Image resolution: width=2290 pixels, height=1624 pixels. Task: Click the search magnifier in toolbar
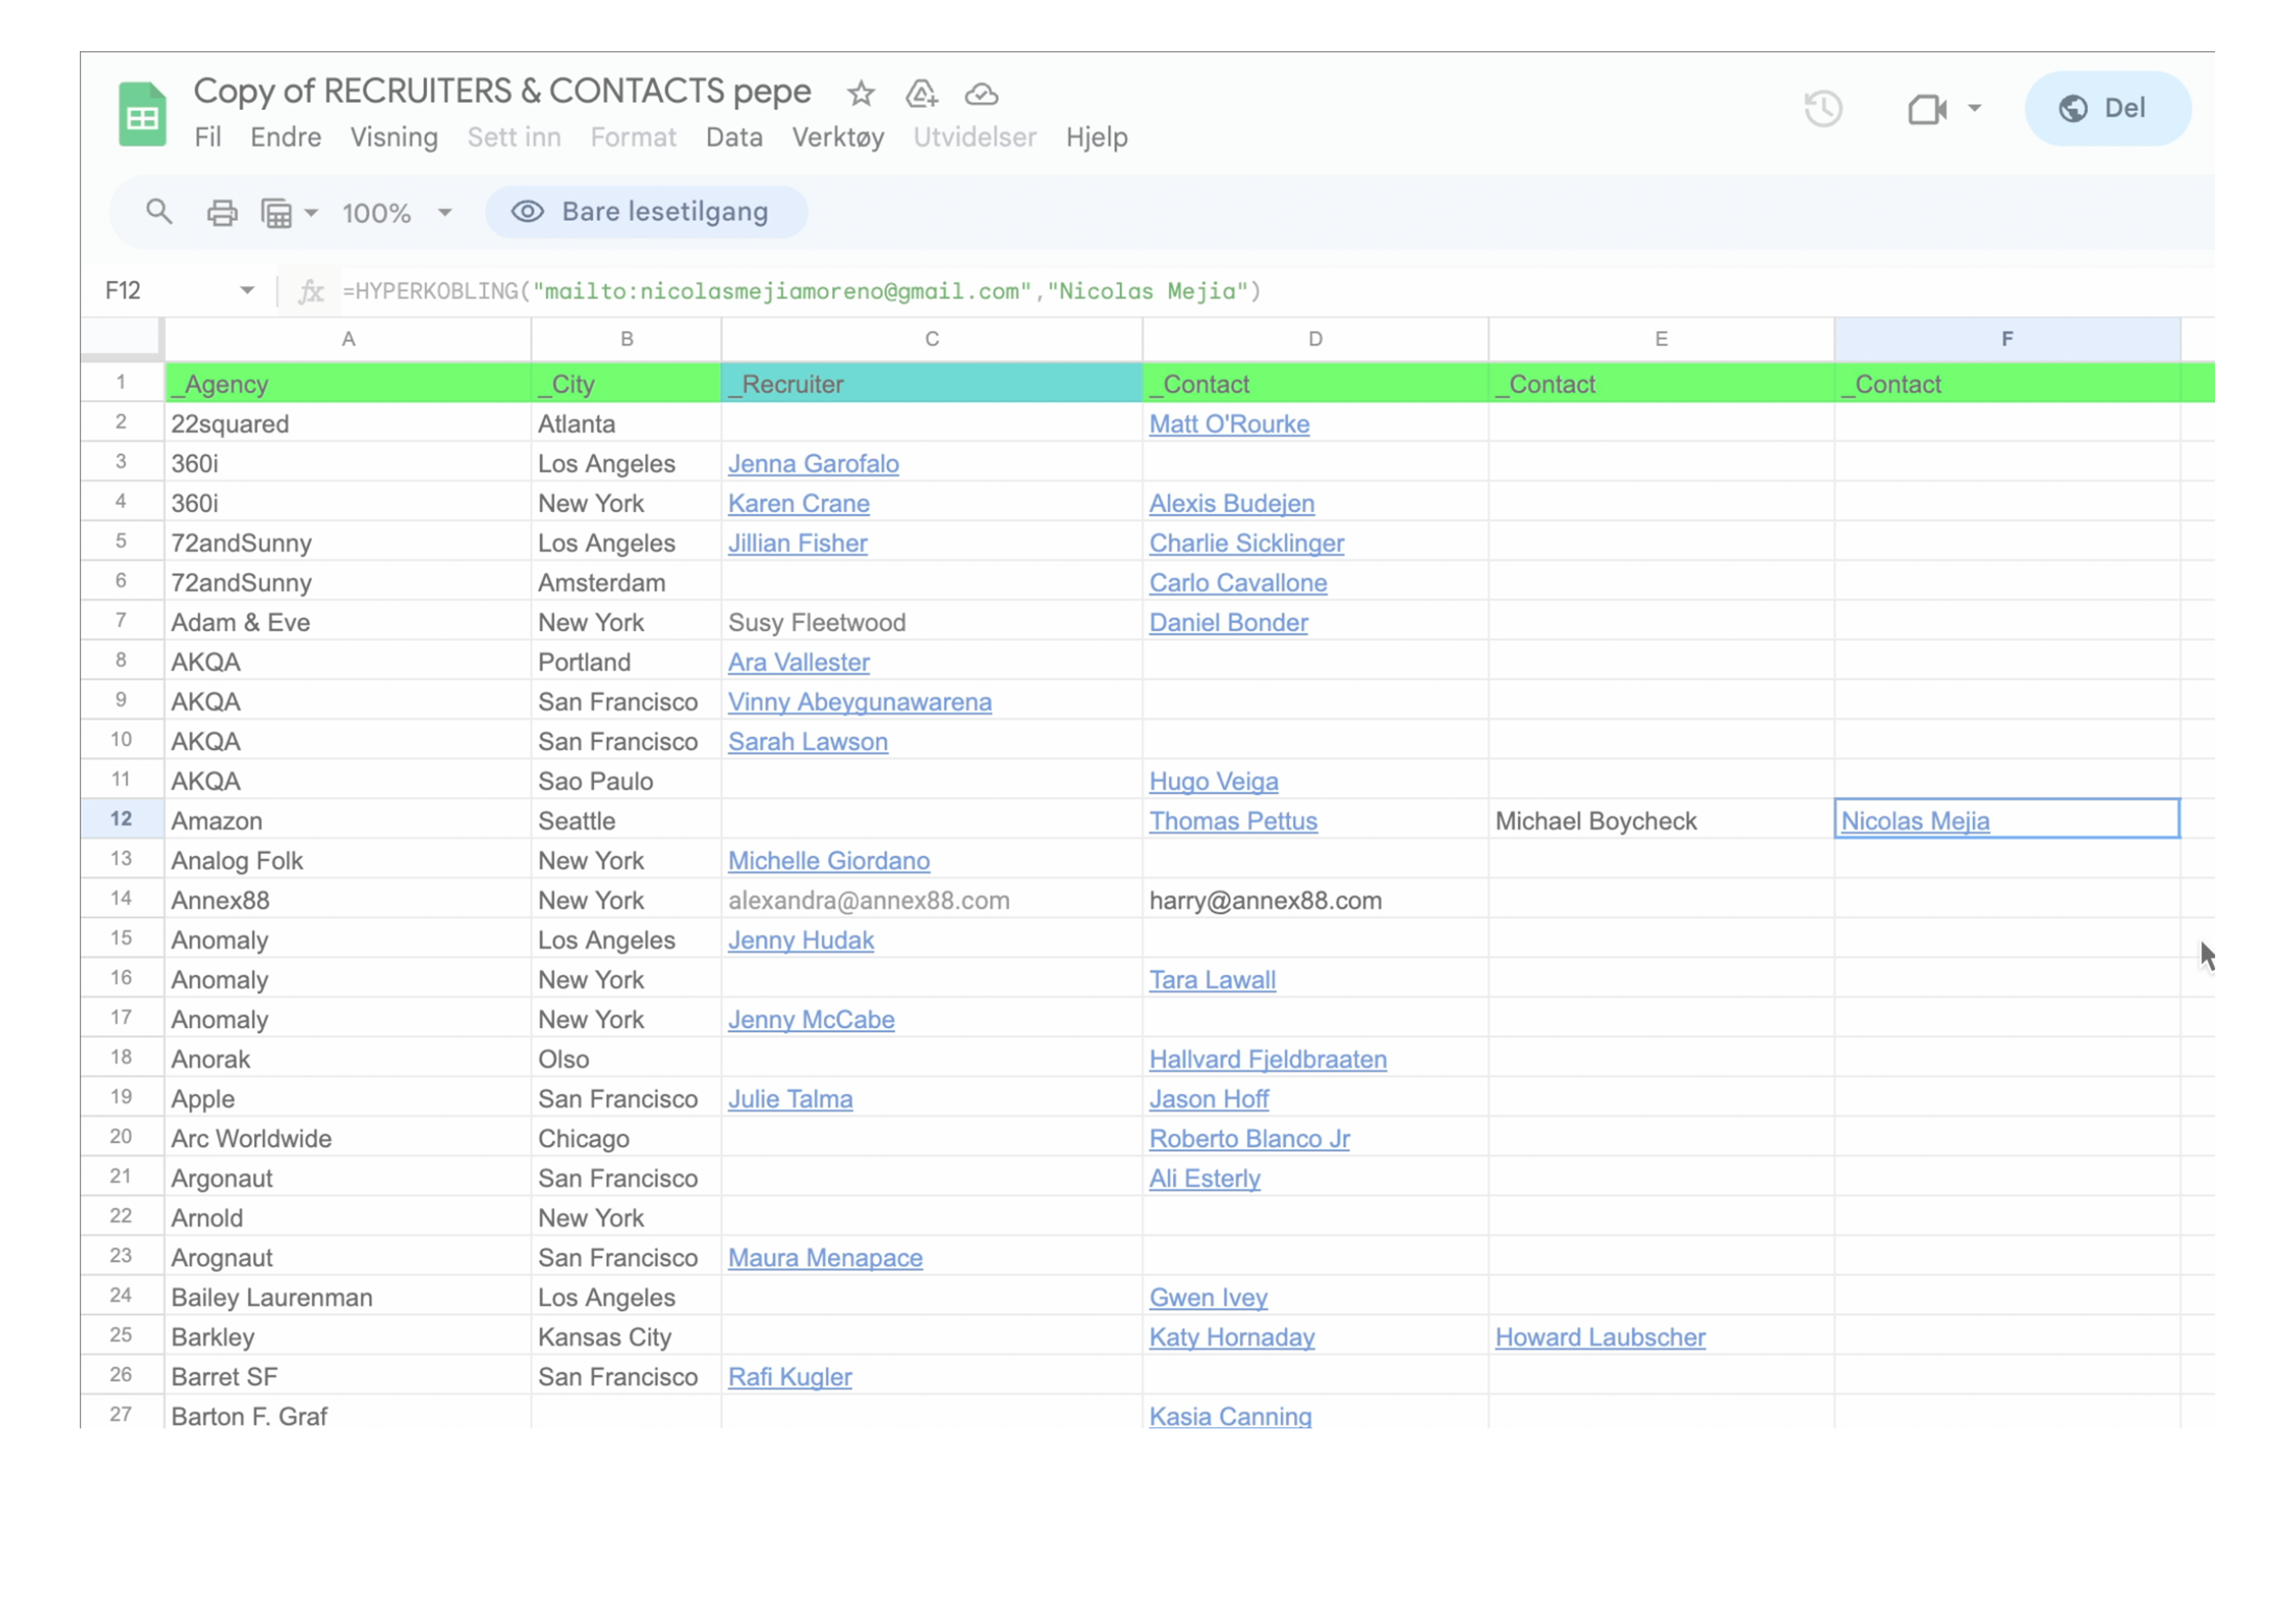pos(159,212)
